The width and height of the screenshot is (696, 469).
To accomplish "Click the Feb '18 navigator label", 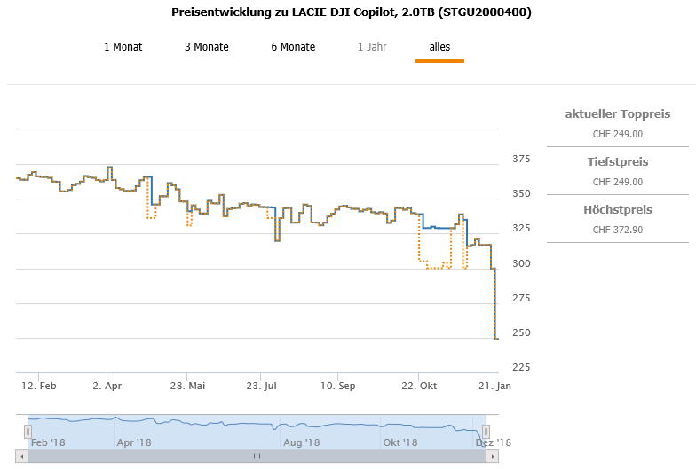I will point(48,442).
